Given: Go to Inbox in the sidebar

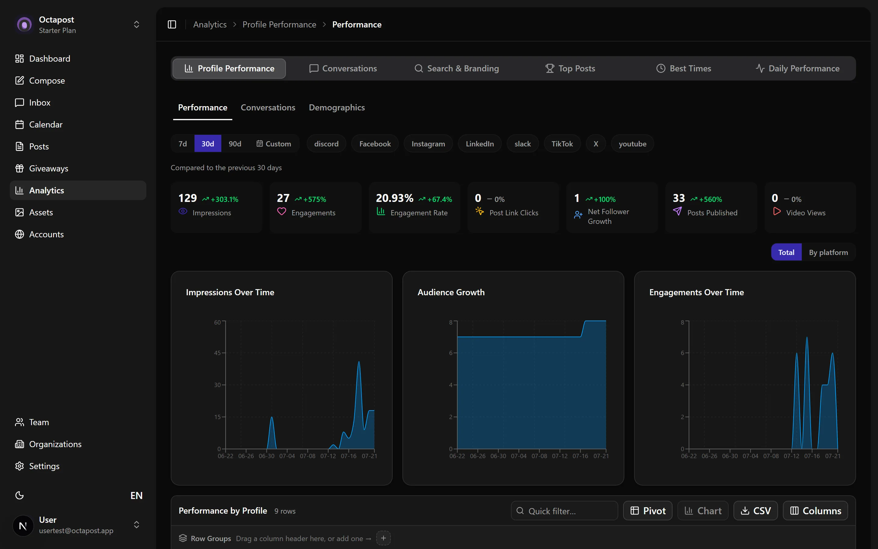Looking at the screenshot, I should coord(78,102).
